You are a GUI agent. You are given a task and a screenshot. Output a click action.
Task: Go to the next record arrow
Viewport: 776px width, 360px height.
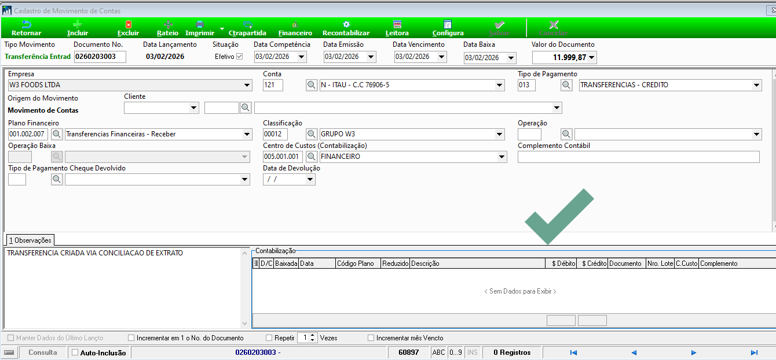point(693,352)
